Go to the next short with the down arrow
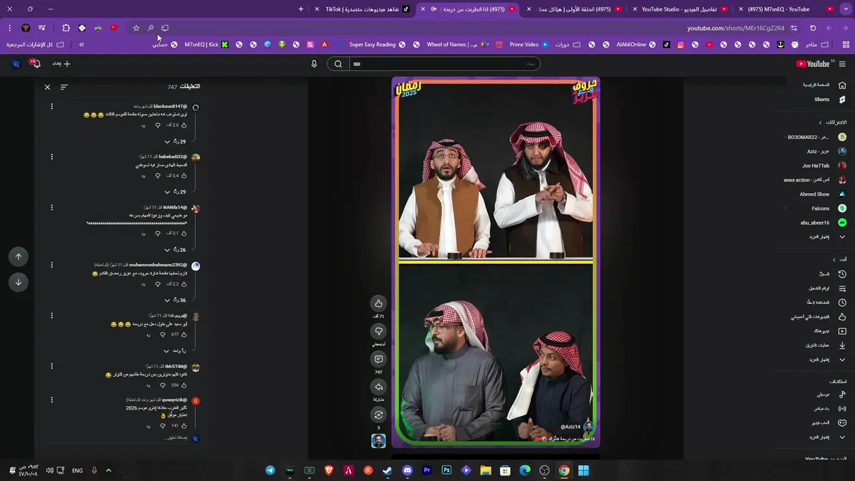This screenshot has width=855, height=481. (18, 282)
